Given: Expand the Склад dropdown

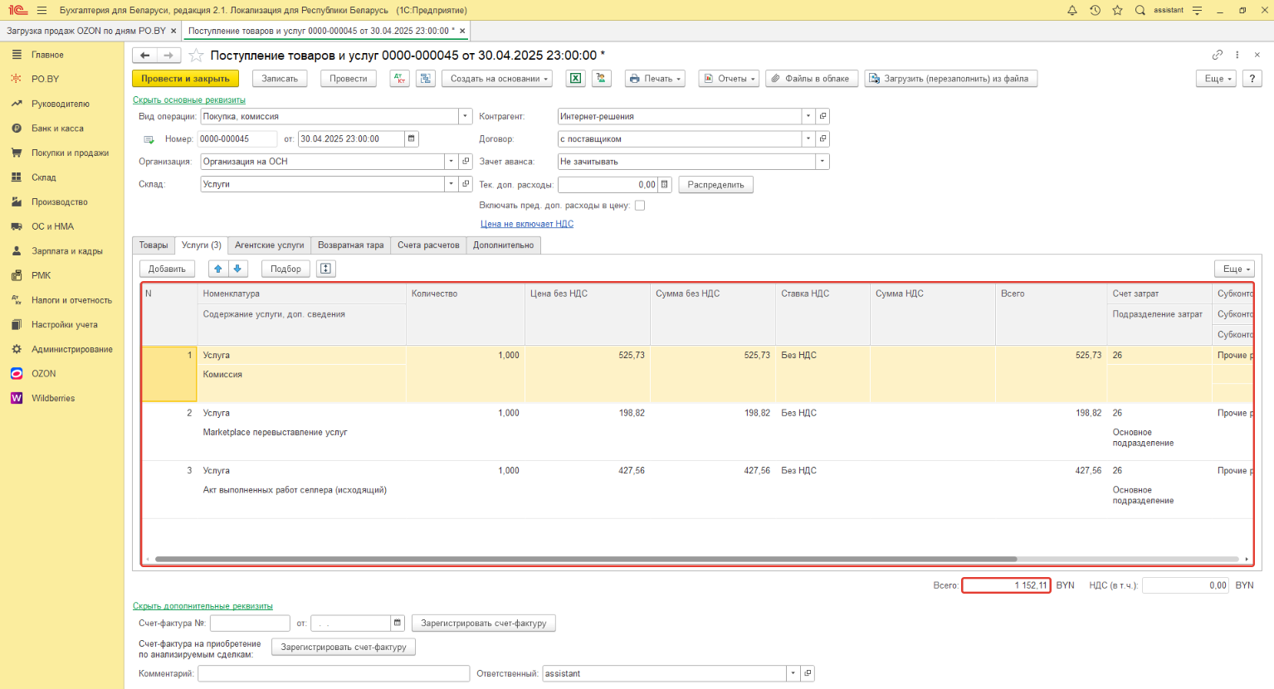Looking at the screenshot, I should tap(452, 184).
